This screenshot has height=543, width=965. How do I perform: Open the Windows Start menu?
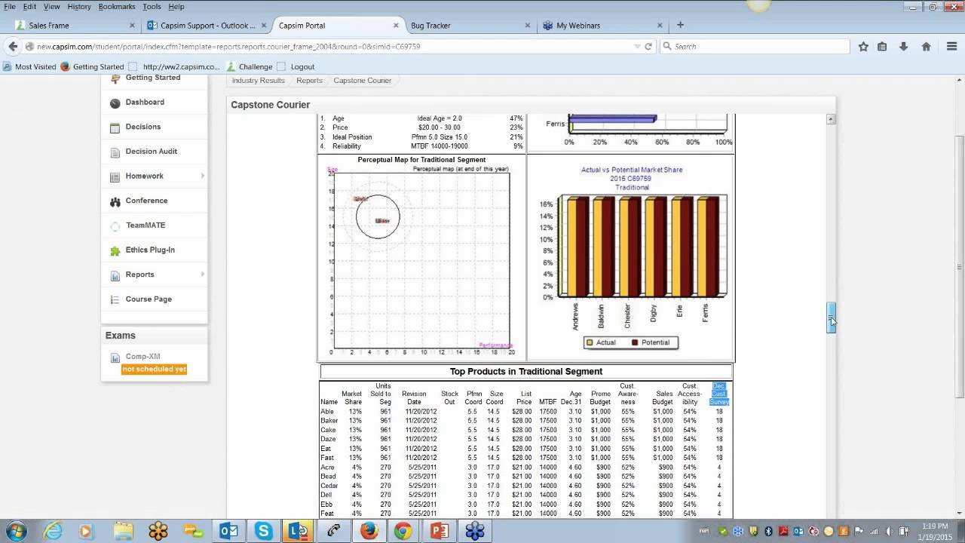point(17,531)
